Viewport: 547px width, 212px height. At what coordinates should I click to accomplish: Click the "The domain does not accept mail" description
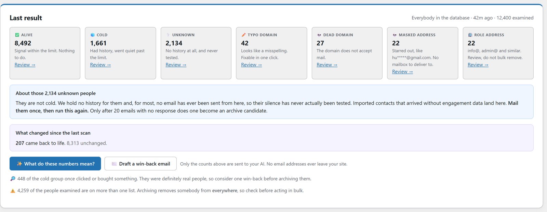344,54
